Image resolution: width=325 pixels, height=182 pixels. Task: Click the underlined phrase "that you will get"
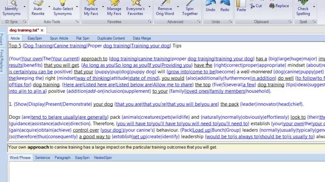[61, 65]
